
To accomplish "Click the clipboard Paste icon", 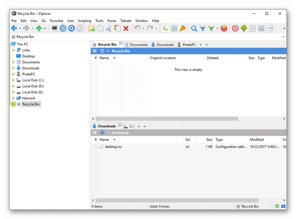I will coord(117,28).
